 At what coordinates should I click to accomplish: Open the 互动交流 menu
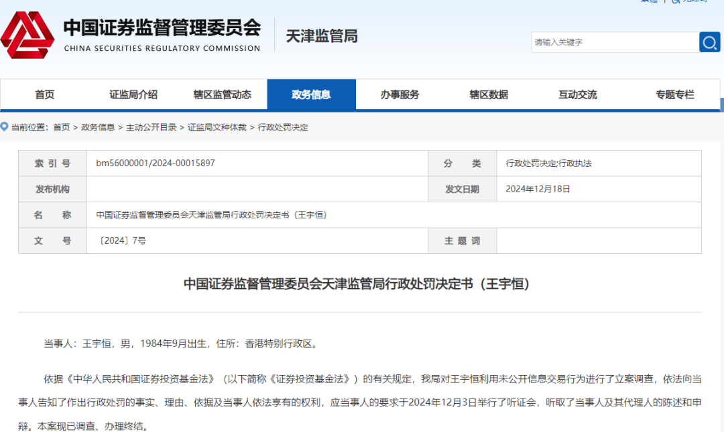tap(577, 94)
